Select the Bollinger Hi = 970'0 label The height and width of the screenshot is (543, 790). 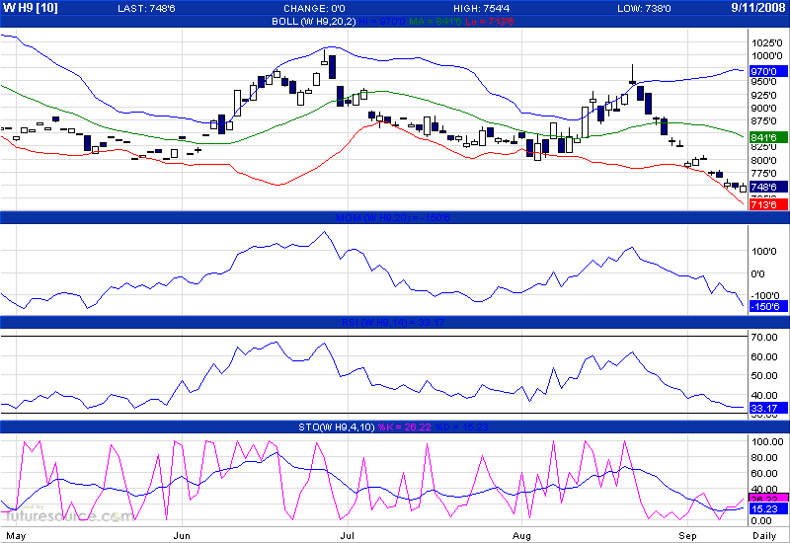(x=382, y=21)
